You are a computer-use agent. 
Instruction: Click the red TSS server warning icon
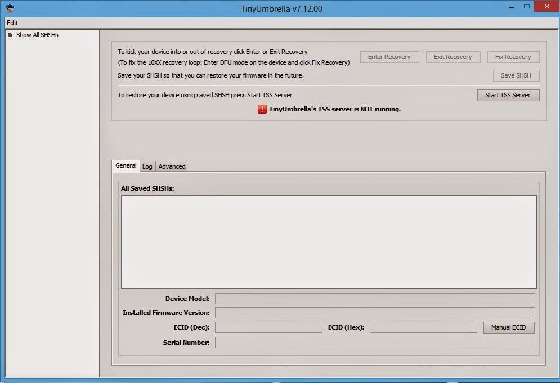tap(262, 109)
